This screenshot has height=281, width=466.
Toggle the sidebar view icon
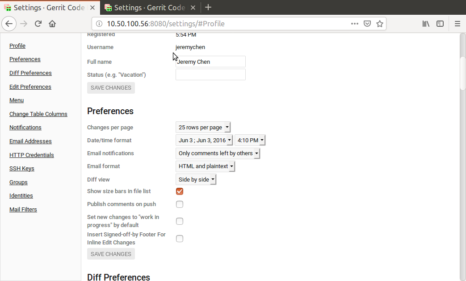point(440,24)
